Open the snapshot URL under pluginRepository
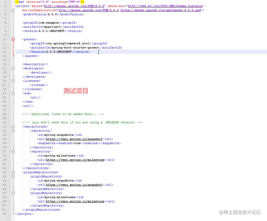The width and height of the screenshot is (267, 221). point(74,185)
